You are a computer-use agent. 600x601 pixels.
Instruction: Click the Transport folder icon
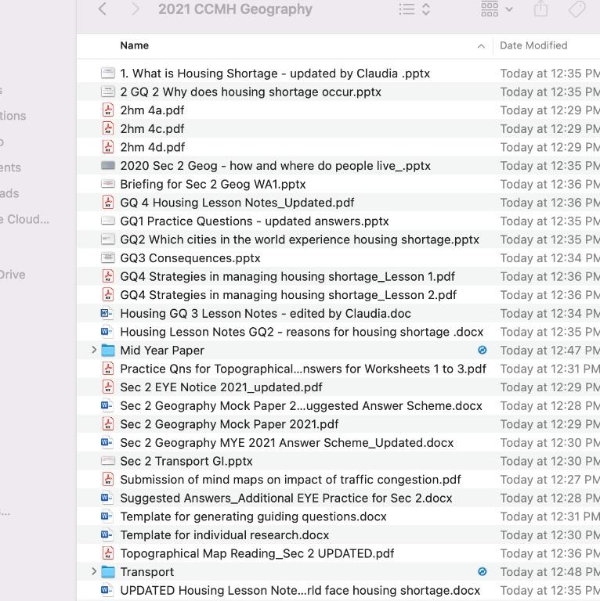pyautogui.click(x=108, y=572)
